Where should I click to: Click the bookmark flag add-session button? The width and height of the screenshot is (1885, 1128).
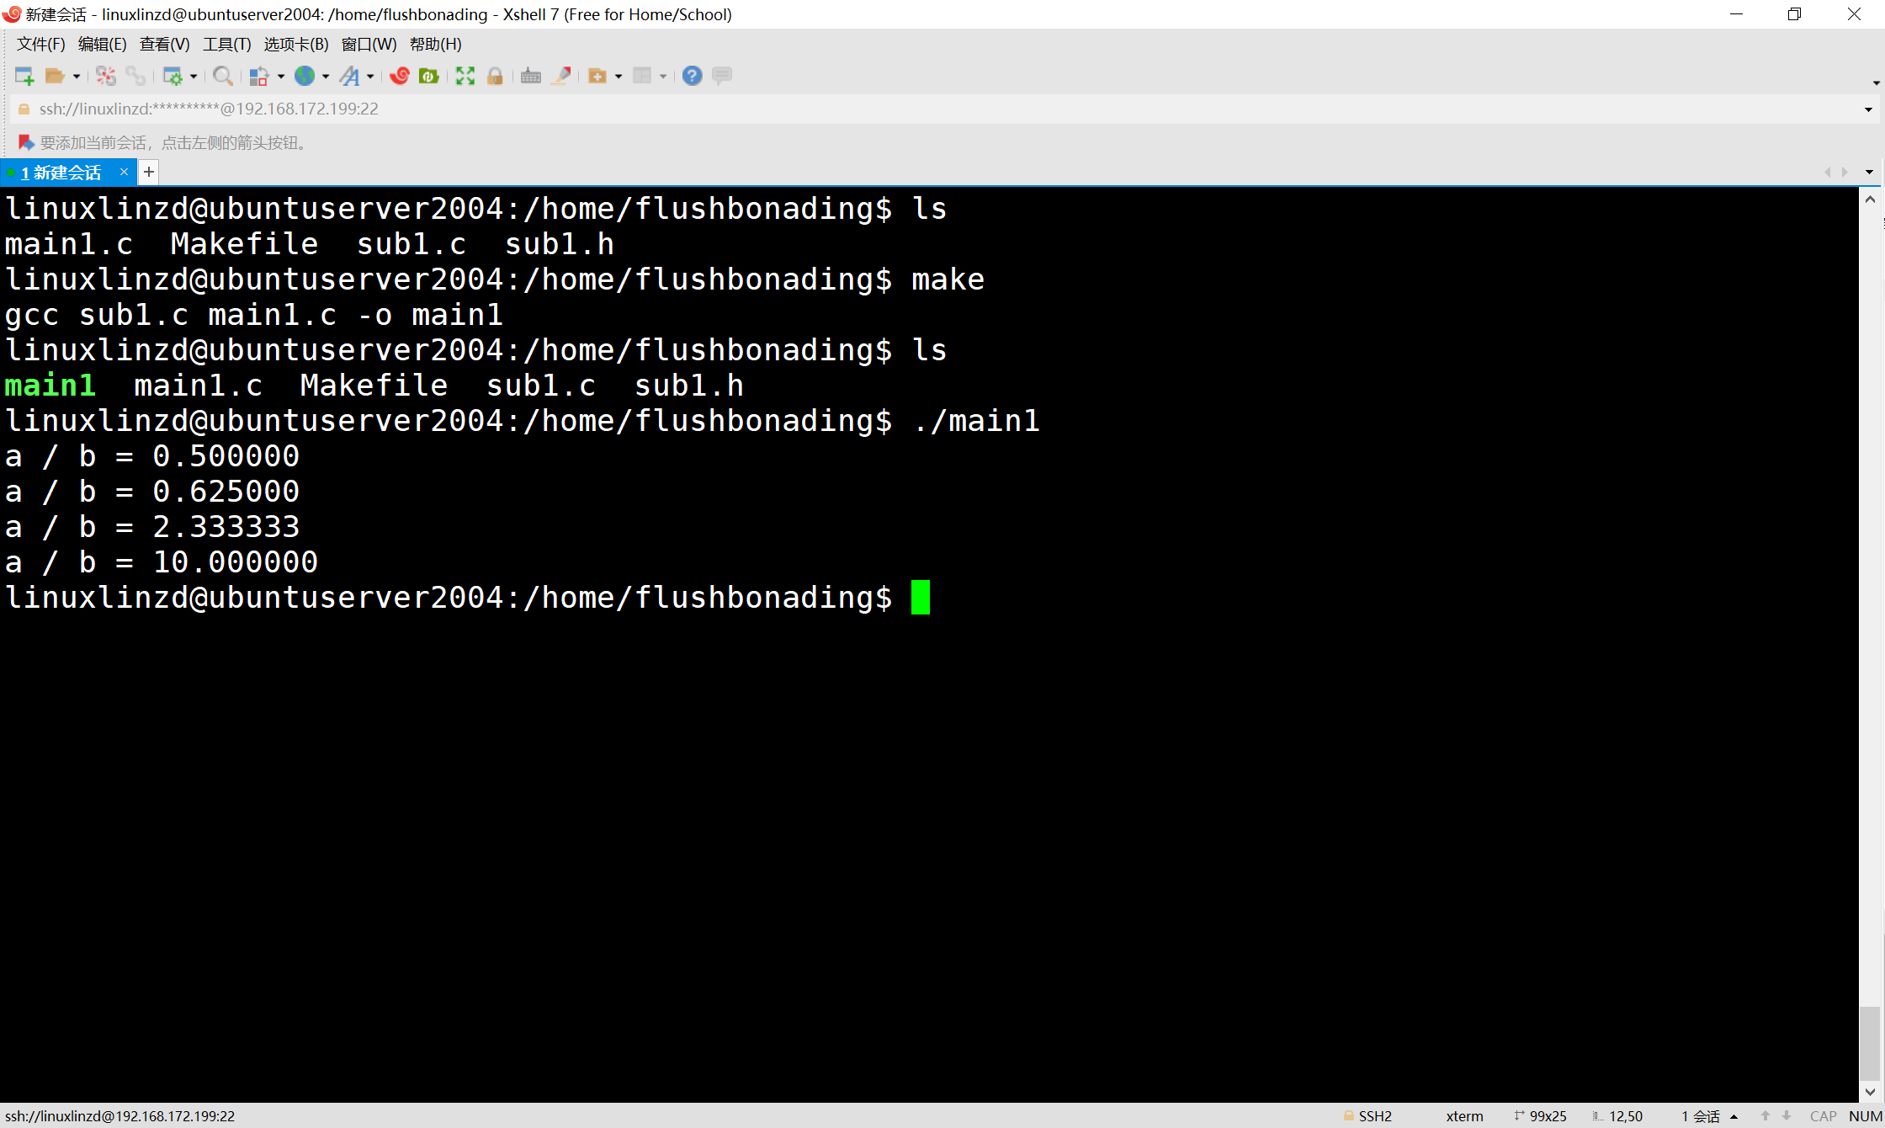click(25, 143)
